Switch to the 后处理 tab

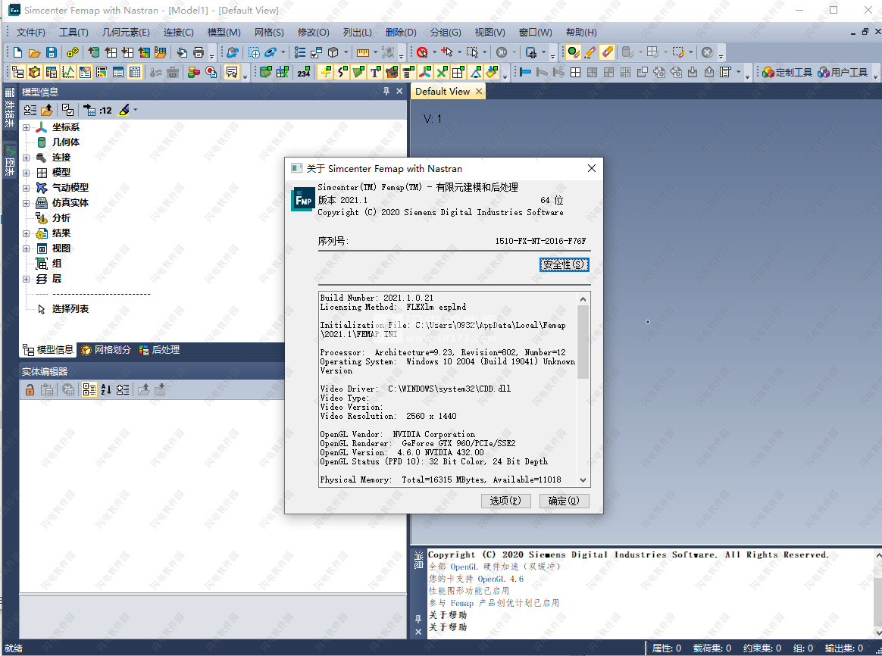pyautogui.click(x=160, y=350)
